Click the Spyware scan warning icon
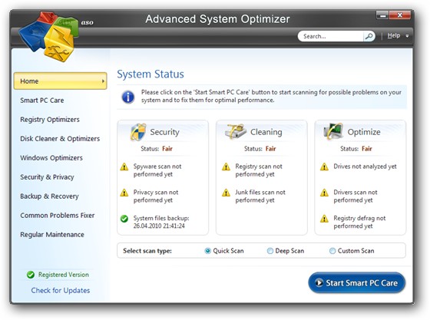430x320 pixels. click(x=124, y=167)
